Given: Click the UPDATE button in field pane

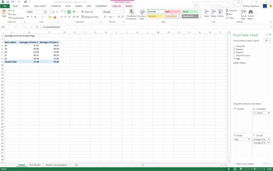Looking at the screenshot, I should pyautogui.click(x=266, y=164).
